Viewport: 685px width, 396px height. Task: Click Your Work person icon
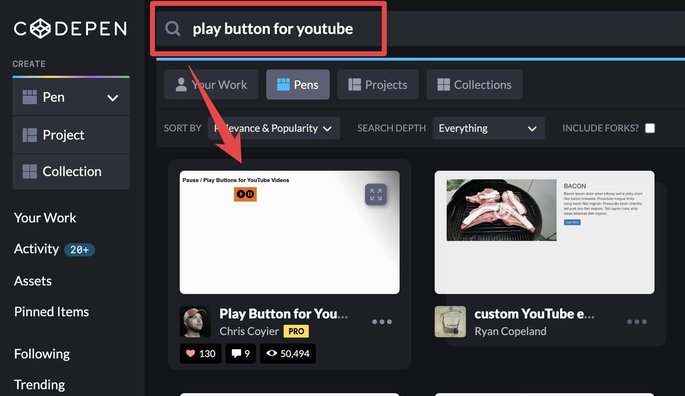(x=181, y=84)
